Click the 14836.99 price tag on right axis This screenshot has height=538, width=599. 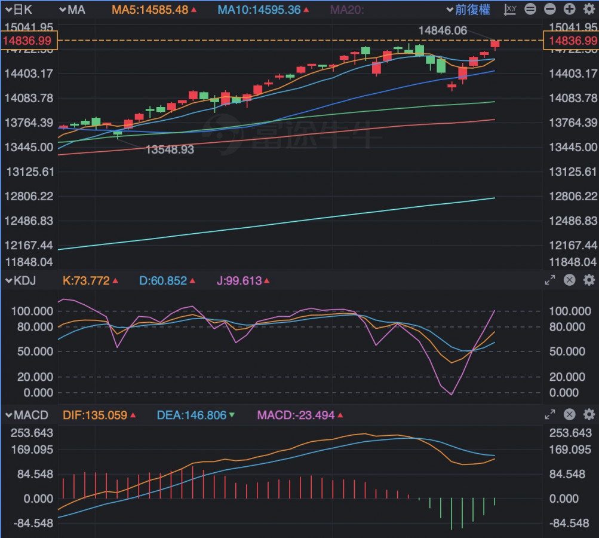point(570,41)
